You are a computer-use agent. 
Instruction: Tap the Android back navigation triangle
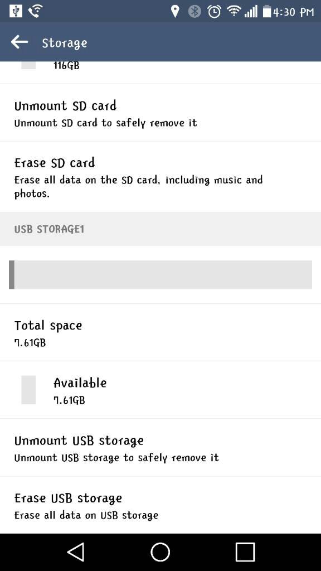[x=76, y=552]
